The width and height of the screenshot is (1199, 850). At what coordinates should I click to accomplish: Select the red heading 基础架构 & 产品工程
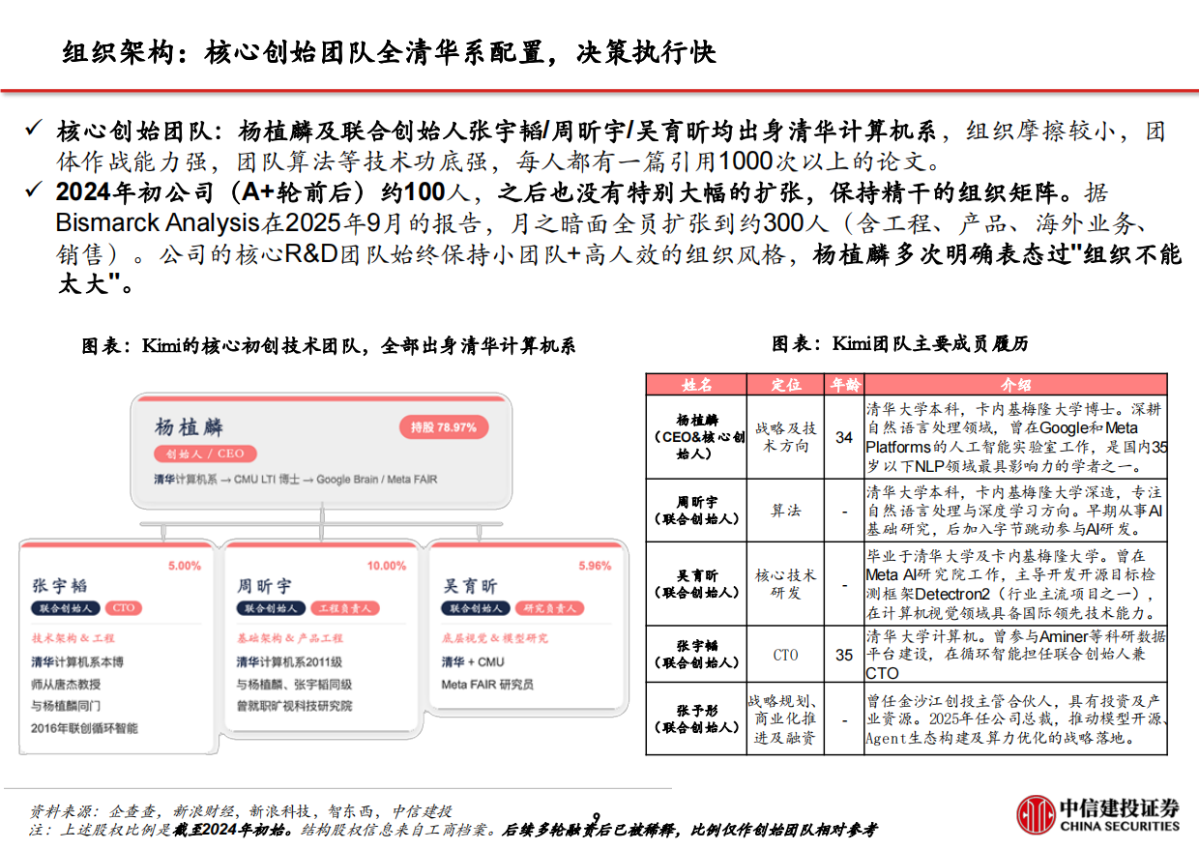(290, 638)
